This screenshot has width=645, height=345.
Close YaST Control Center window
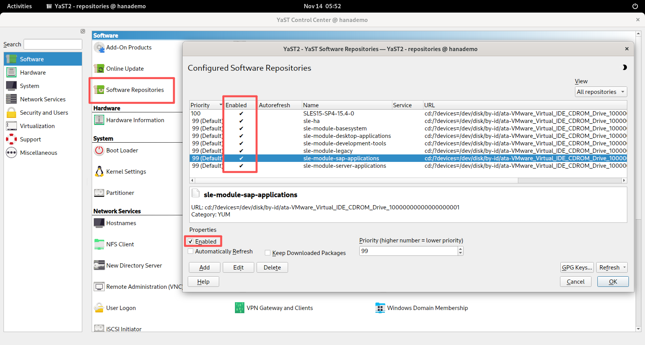pyautogui.click(x=638, y=20)
